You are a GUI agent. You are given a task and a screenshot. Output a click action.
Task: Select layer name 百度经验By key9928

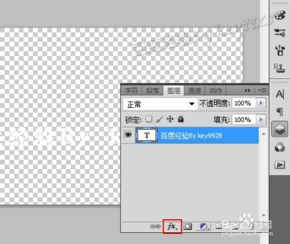coord(191,136)
